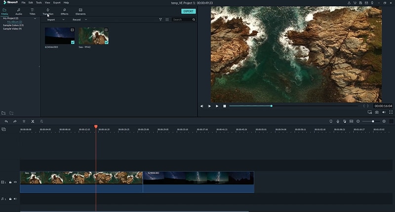This screenshot has width=395, height=212.
Task: Click the audio mixer icon
Action: [344, 121]
